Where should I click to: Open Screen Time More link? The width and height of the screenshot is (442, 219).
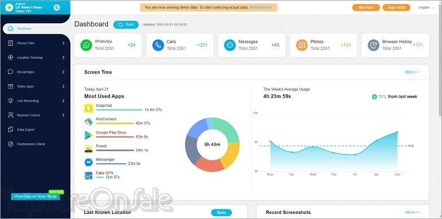412,72
